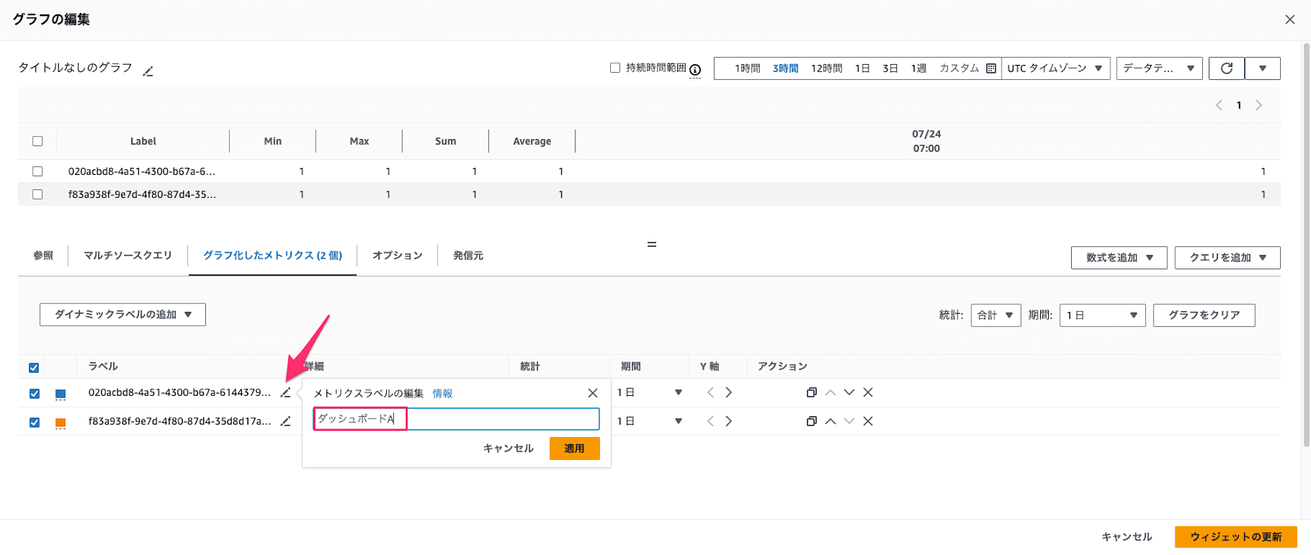Move 020acbd8 metric row down
This screenshot has width=1311, height=555.
(x=849, y=392)
